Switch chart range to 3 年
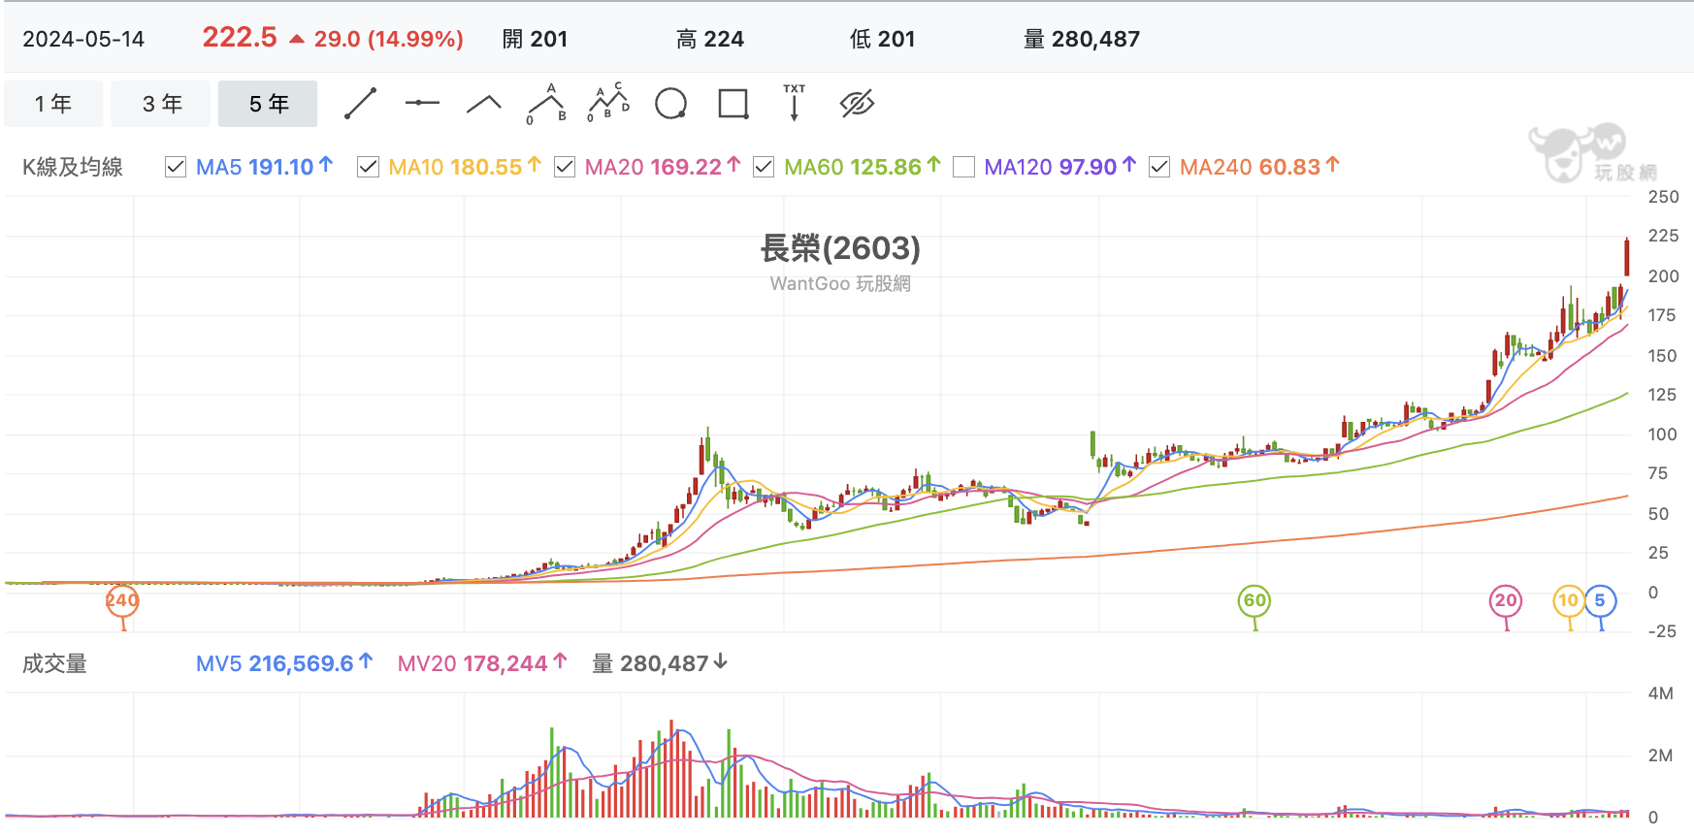The image size is (1694, 836). [x=161, y=104]
